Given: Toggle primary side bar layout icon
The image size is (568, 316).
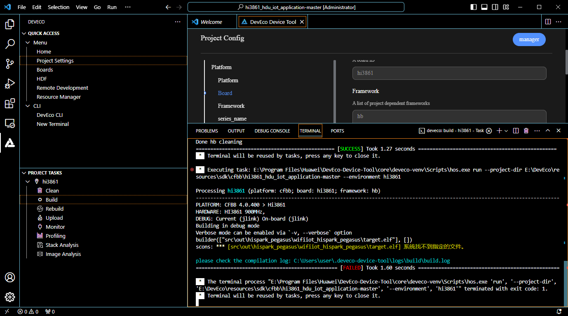Looking at the screenshot, I should pyautogui.click(x=474, y=7).
